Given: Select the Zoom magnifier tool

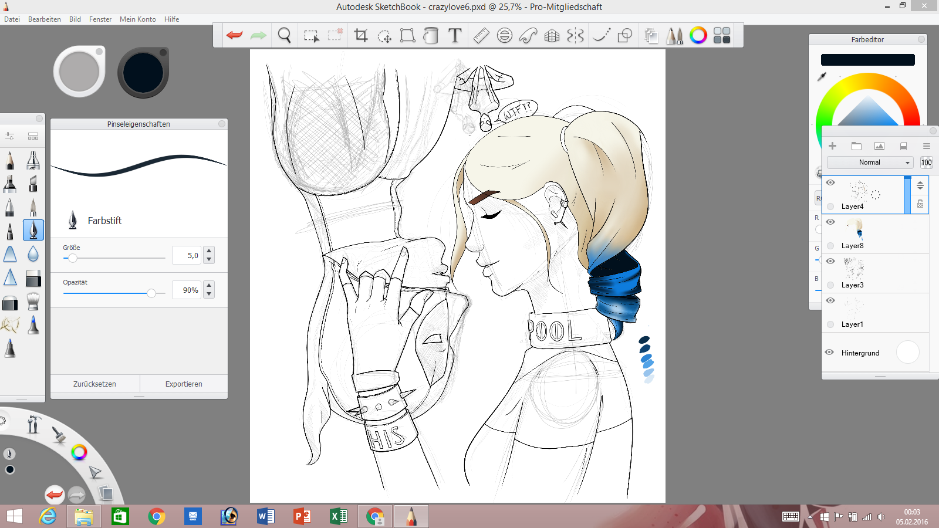Looking at the screenshot, I should pyautogui.click(x=285, y=35).
